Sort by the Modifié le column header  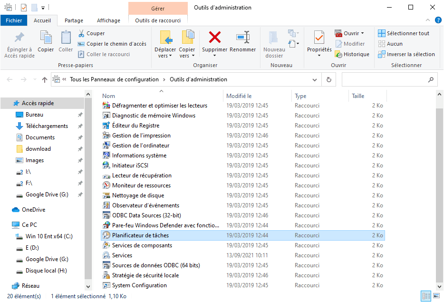(257, 96)
